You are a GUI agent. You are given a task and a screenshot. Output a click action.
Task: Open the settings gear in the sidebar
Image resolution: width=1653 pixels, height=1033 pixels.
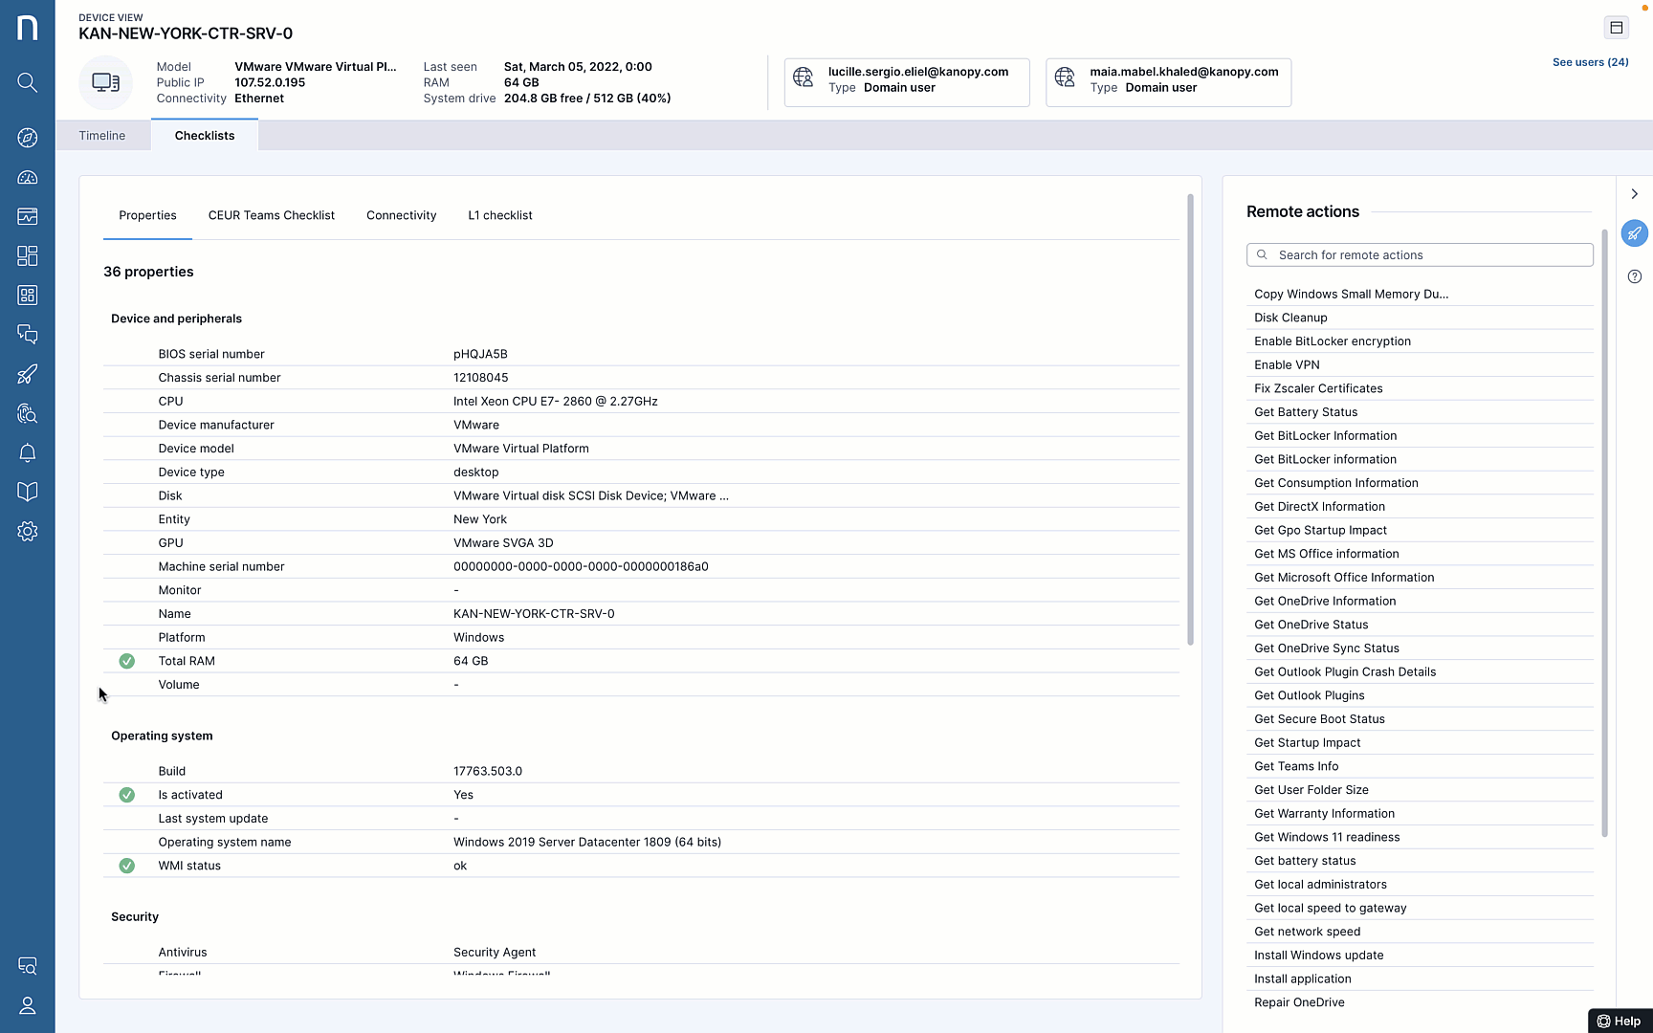(x=27, y=531)
